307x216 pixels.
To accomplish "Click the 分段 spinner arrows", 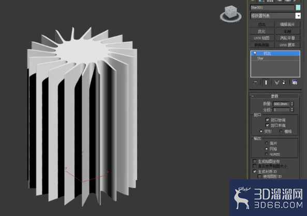I will (x=292, y=110).
